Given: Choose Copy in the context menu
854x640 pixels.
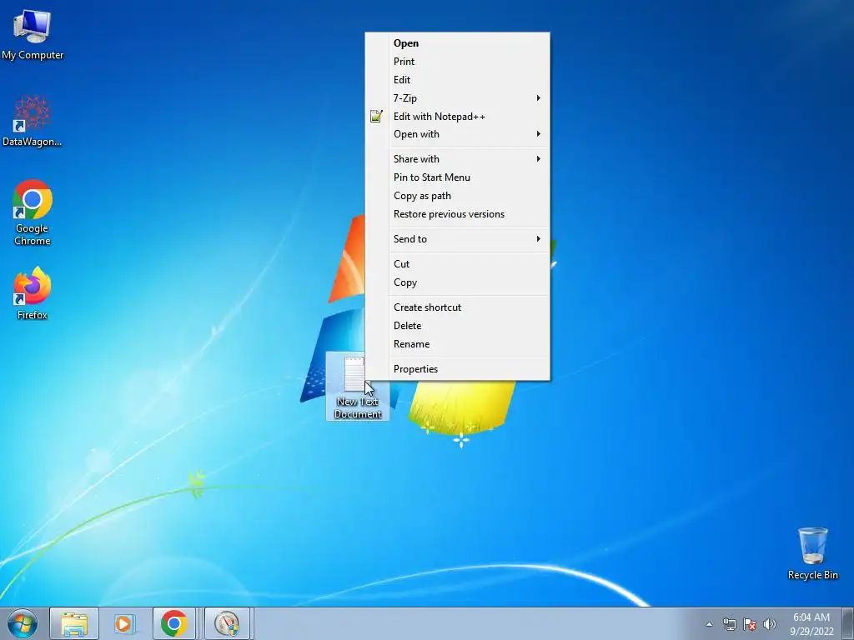Looking at the screenshot, I should coord(458,282).
